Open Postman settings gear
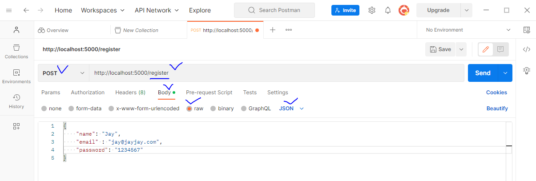Screen dimensions: 536x181 372,10
